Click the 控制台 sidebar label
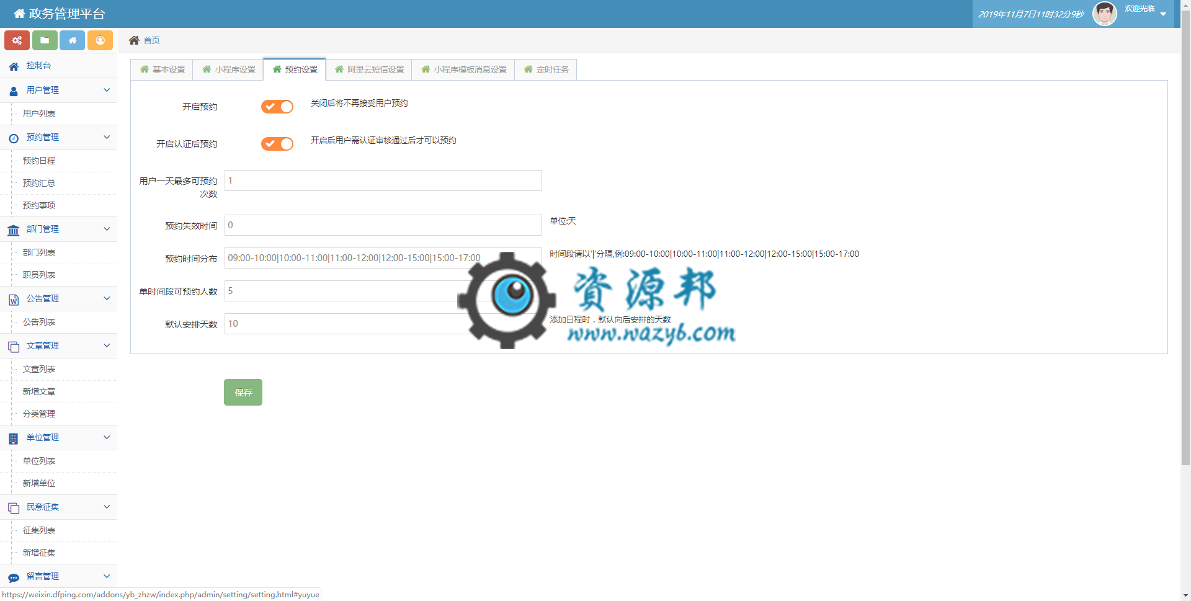Screen dimensions: 1191x601 (x=38, y=65)
